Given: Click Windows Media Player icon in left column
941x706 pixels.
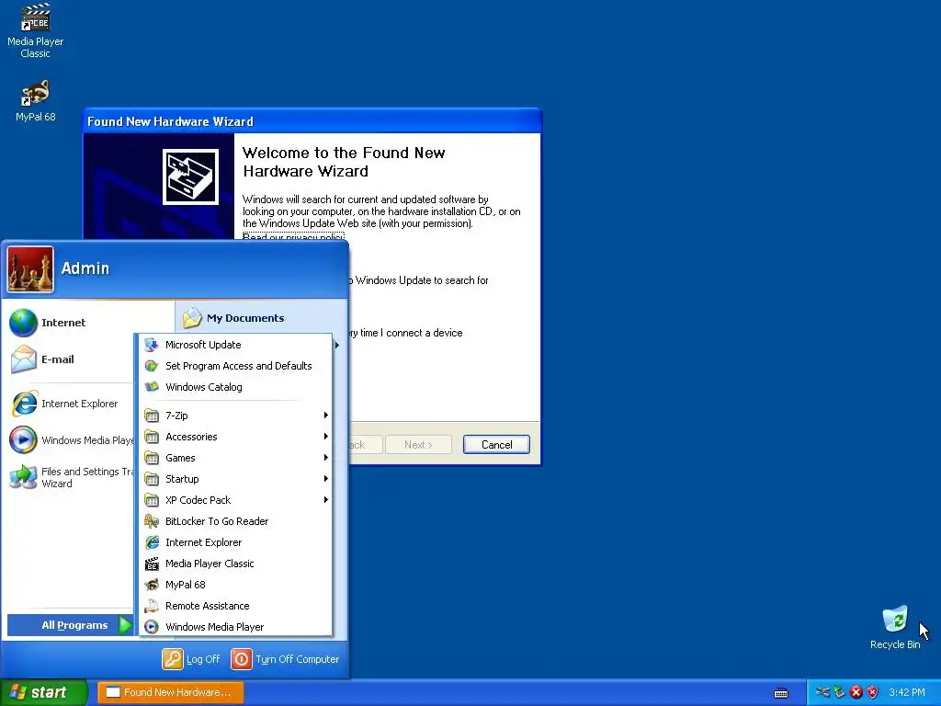Looking at the screenshot, I should pos(23,440).
